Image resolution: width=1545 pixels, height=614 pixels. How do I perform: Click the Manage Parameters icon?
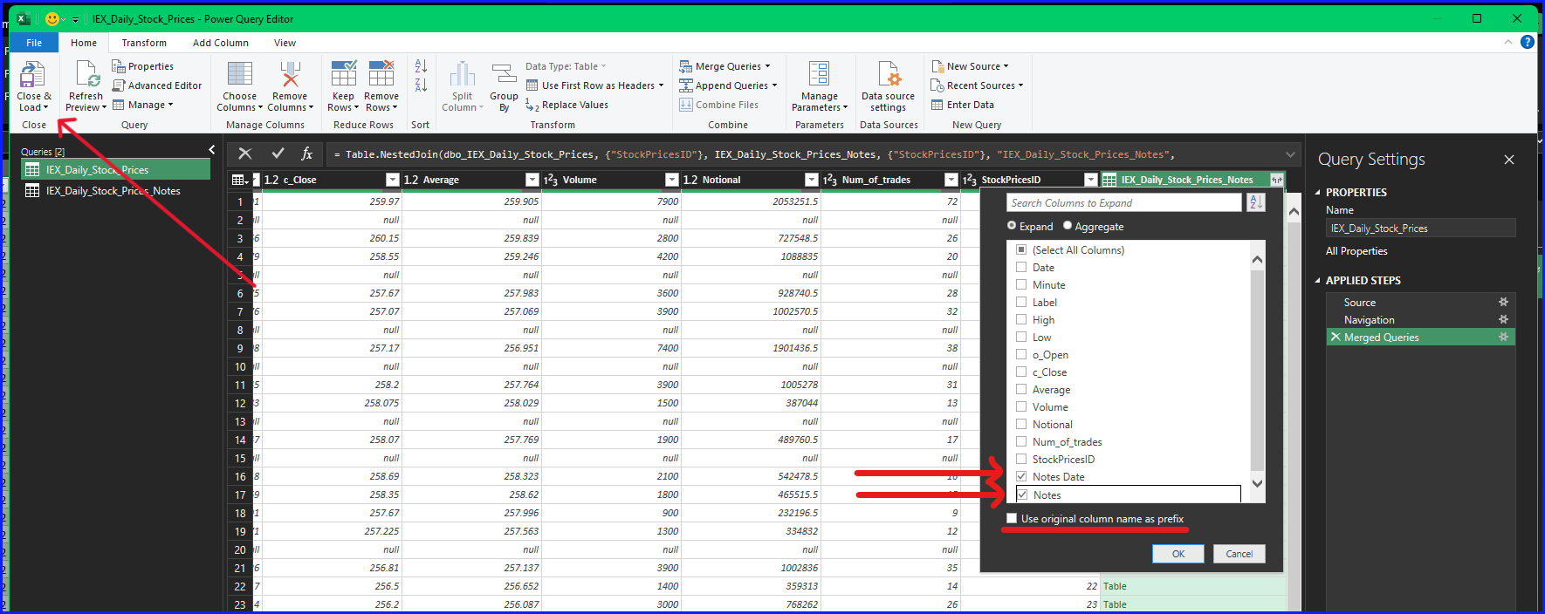819,74
